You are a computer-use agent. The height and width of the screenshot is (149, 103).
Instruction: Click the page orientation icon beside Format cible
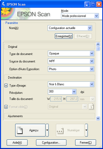[91, 107]
